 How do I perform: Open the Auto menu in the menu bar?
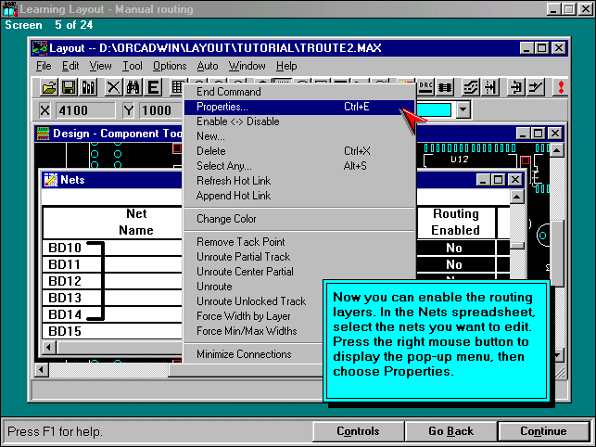208,66
